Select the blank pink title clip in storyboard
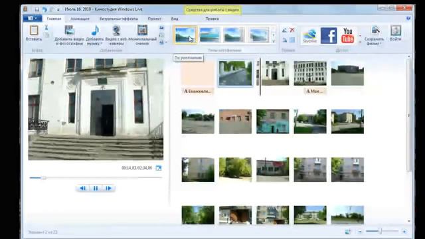 tap(198, 73)
